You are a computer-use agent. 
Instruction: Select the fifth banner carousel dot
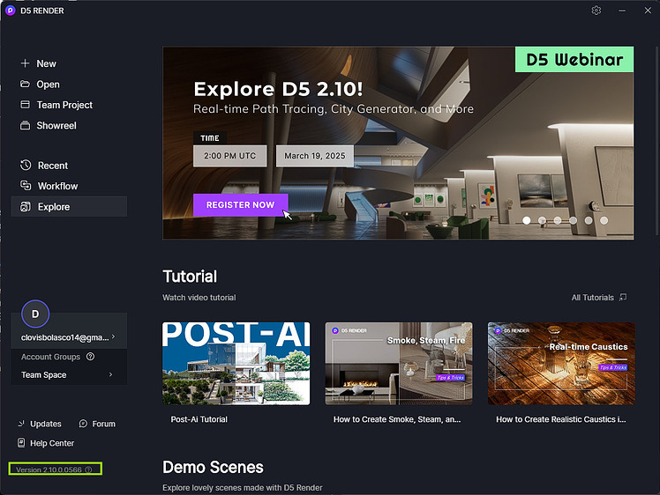(x=589, y=220)
